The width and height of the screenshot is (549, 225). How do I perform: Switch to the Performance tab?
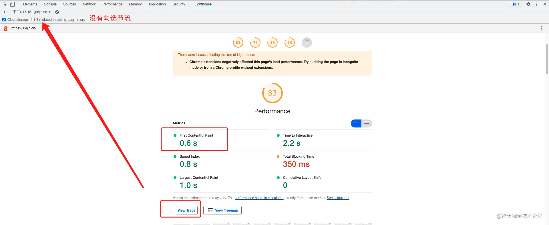[x=112, y=4]
